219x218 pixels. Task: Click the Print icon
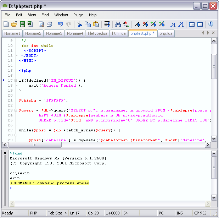[x=50, y=24]
